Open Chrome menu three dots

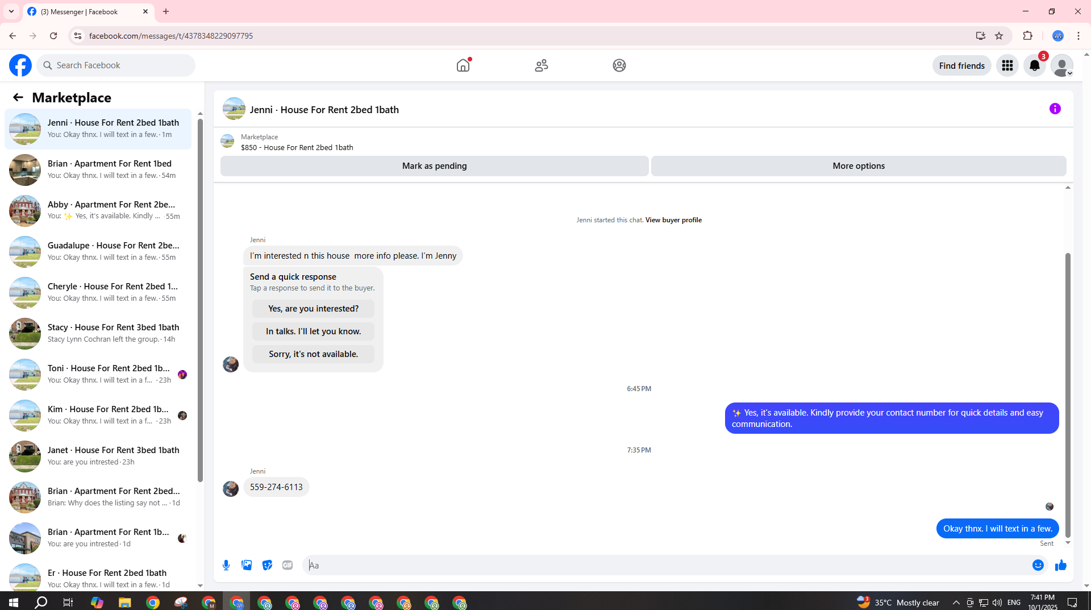click(1078, 36)
